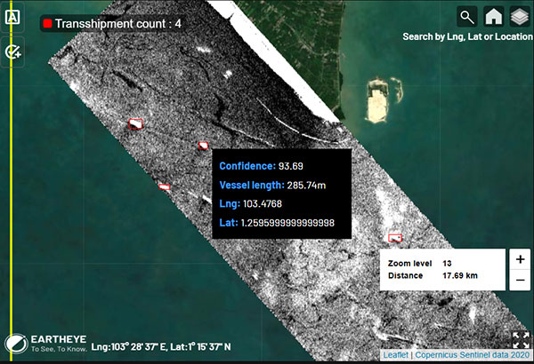Image resolution: width=534 pixels, height=364 pixels.
Task: Click the red Transshipment count legend square
Action: (x=46, y=23)
